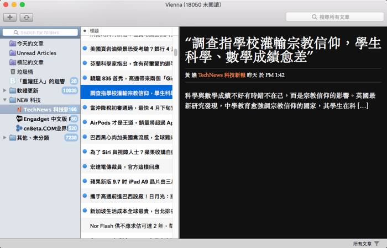This screenshot has width=387, height=248.
Task: Click the Unread Articles smart folder icon
Action: click(x=13, y=53)
